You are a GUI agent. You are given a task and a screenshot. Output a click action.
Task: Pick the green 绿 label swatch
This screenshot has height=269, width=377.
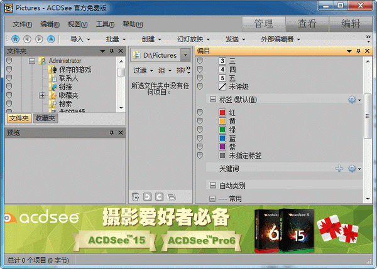[222, 130]
